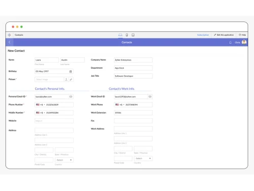Select the Contacts tab in top bar
Image resolution: width=254 pixels, height=191 pixels.
click(x=19, y=35)
